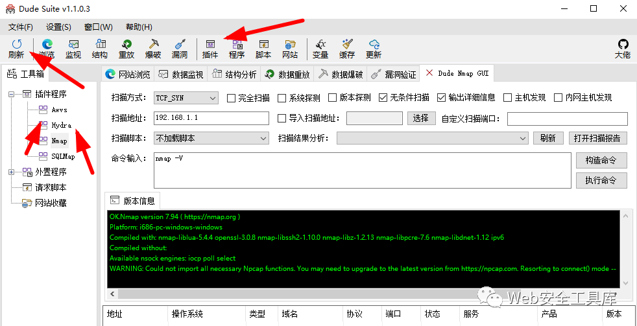Select Awvs in the plugin tree
The height and width of the screenshot is (326, 637).
[x=59, y=110]
